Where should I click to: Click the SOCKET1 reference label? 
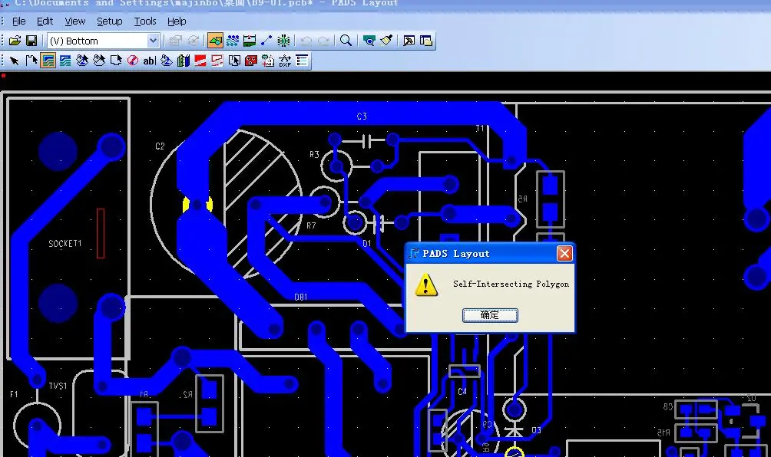(x=65, y=244)
